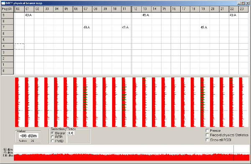Viewport: 251px width, 164px height.
Task: Click the window system icon in title bar
Action: coord(3,3)
